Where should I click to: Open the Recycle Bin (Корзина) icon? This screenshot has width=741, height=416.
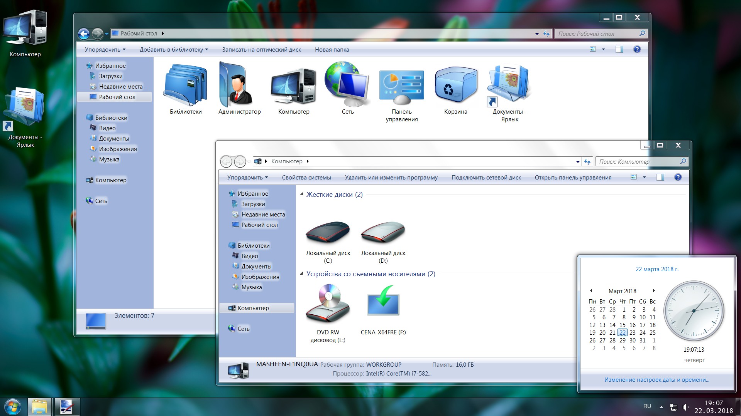455,89
